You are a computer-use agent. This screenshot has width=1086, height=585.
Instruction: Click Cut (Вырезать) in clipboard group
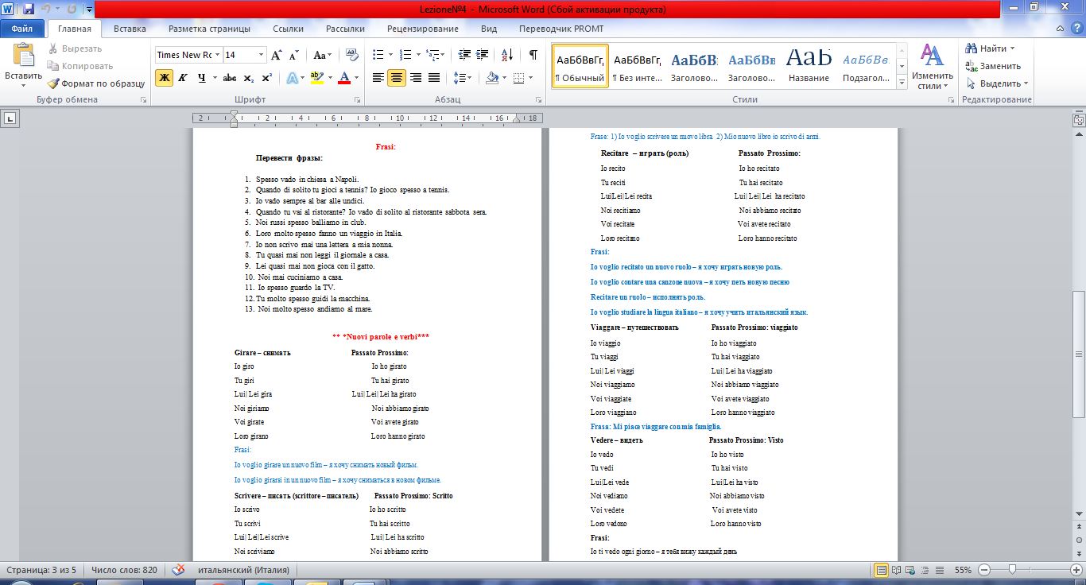pyautogui.click(x=74, y=48)
